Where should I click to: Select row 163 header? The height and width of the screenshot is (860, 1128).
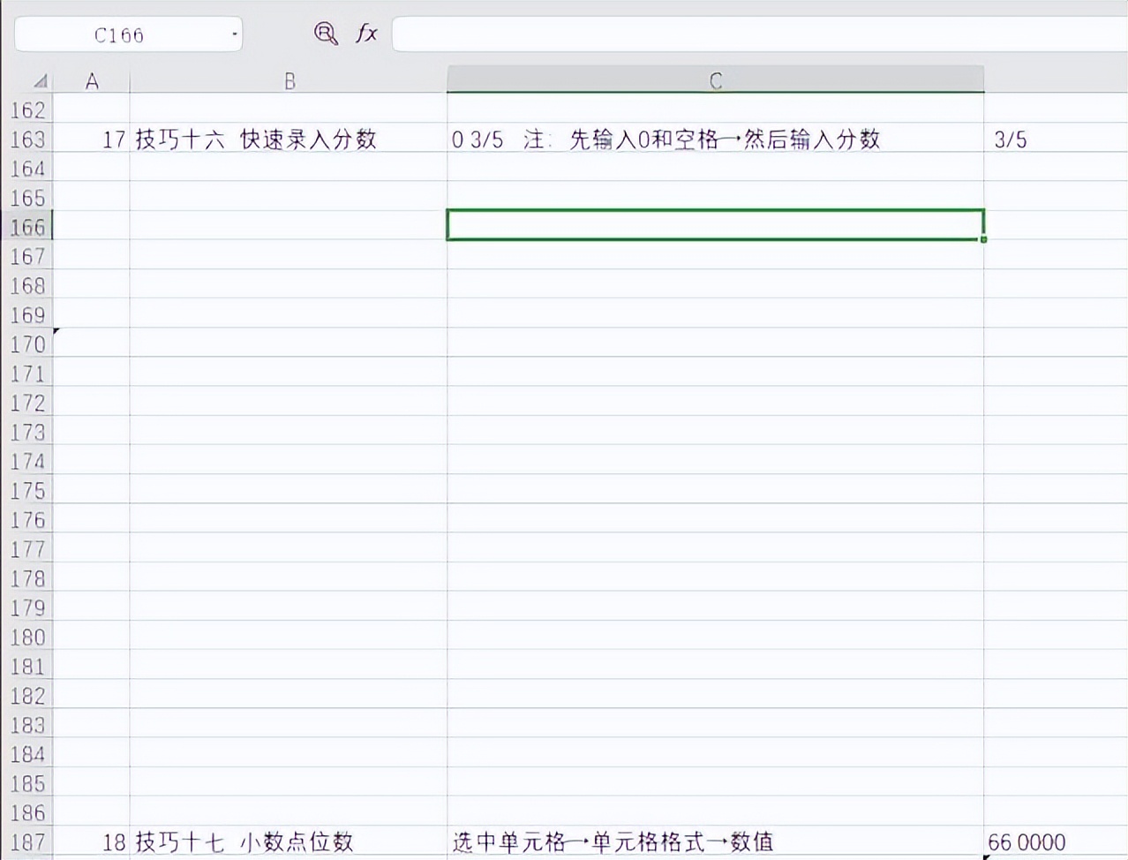click(27, 139)
